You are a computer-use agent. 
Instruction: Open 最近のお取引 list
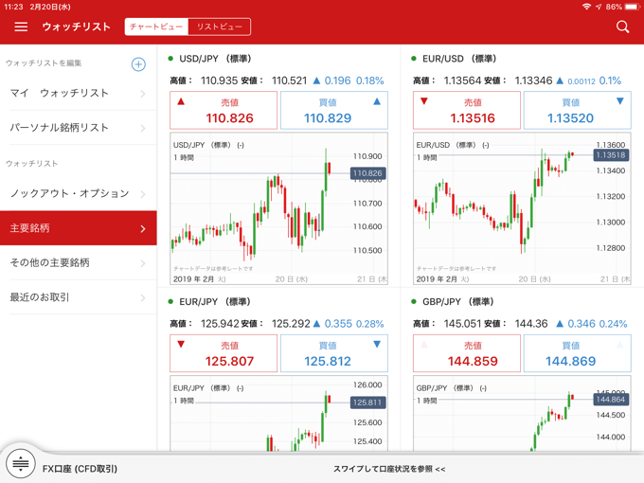tap(79, 297)
